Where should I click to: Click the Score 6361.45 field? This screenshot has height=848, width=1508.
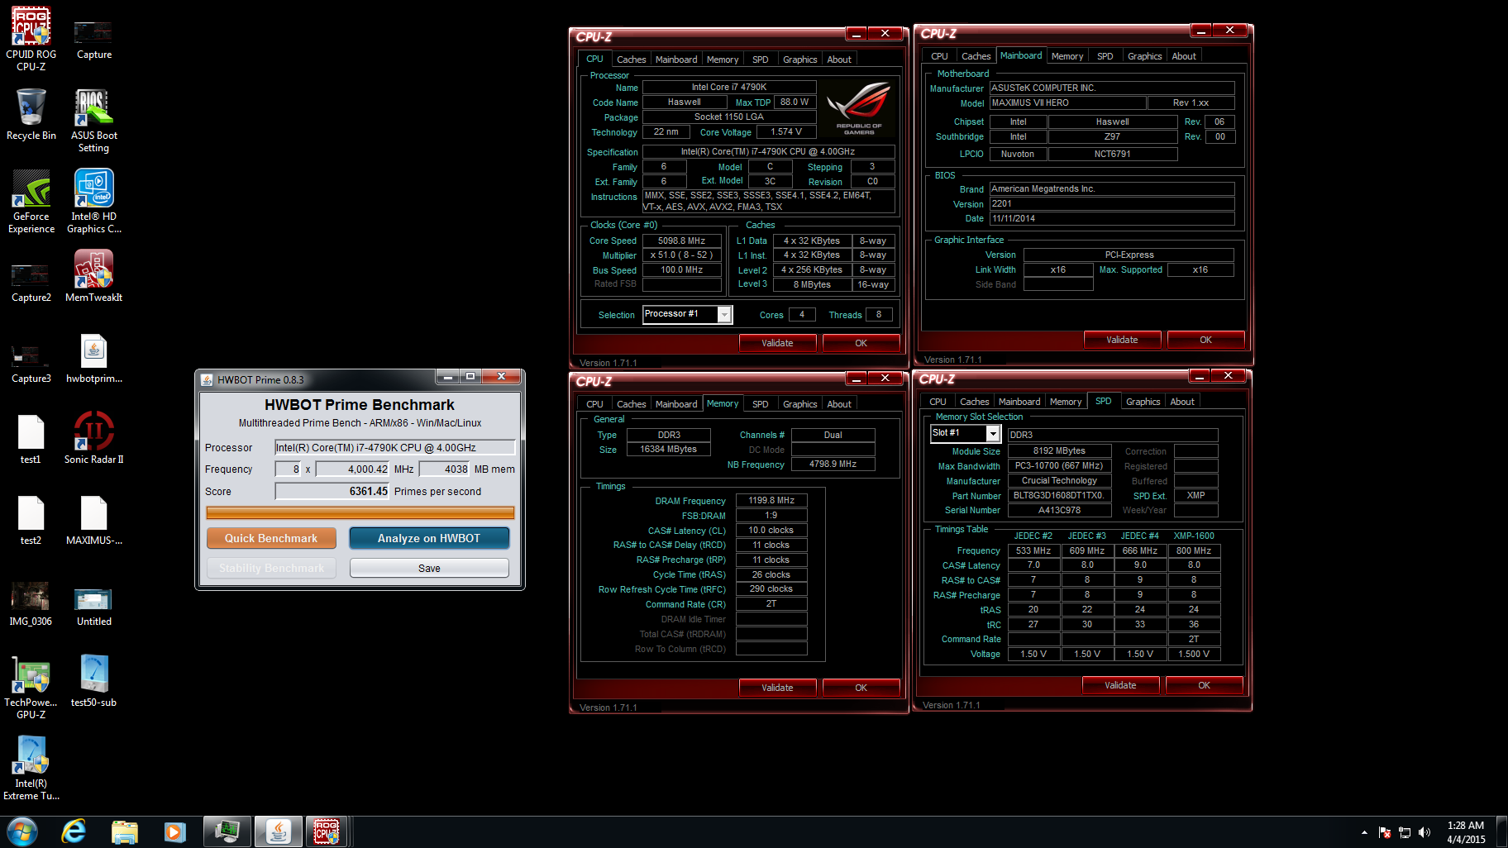pos(332,491)
